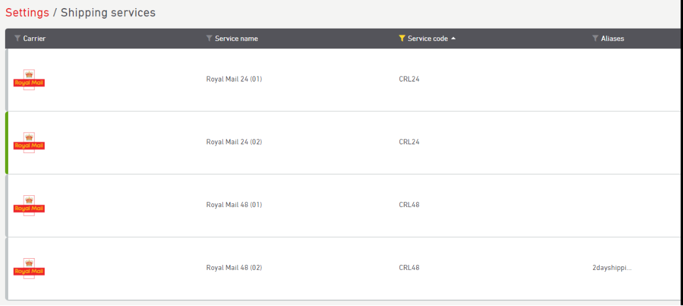The height and width of the screenshot is (306, 683).
Task: Go back to Settings via breadcrumb
Action: [27, 12]
